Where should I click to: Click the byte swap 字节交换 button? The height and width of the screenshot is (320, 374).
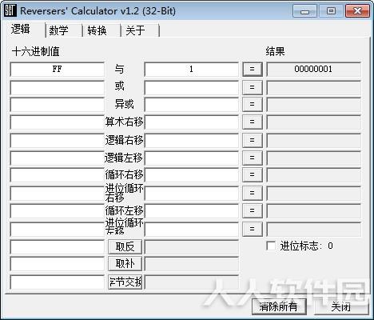pyautogui.click(x=125, y=282)
